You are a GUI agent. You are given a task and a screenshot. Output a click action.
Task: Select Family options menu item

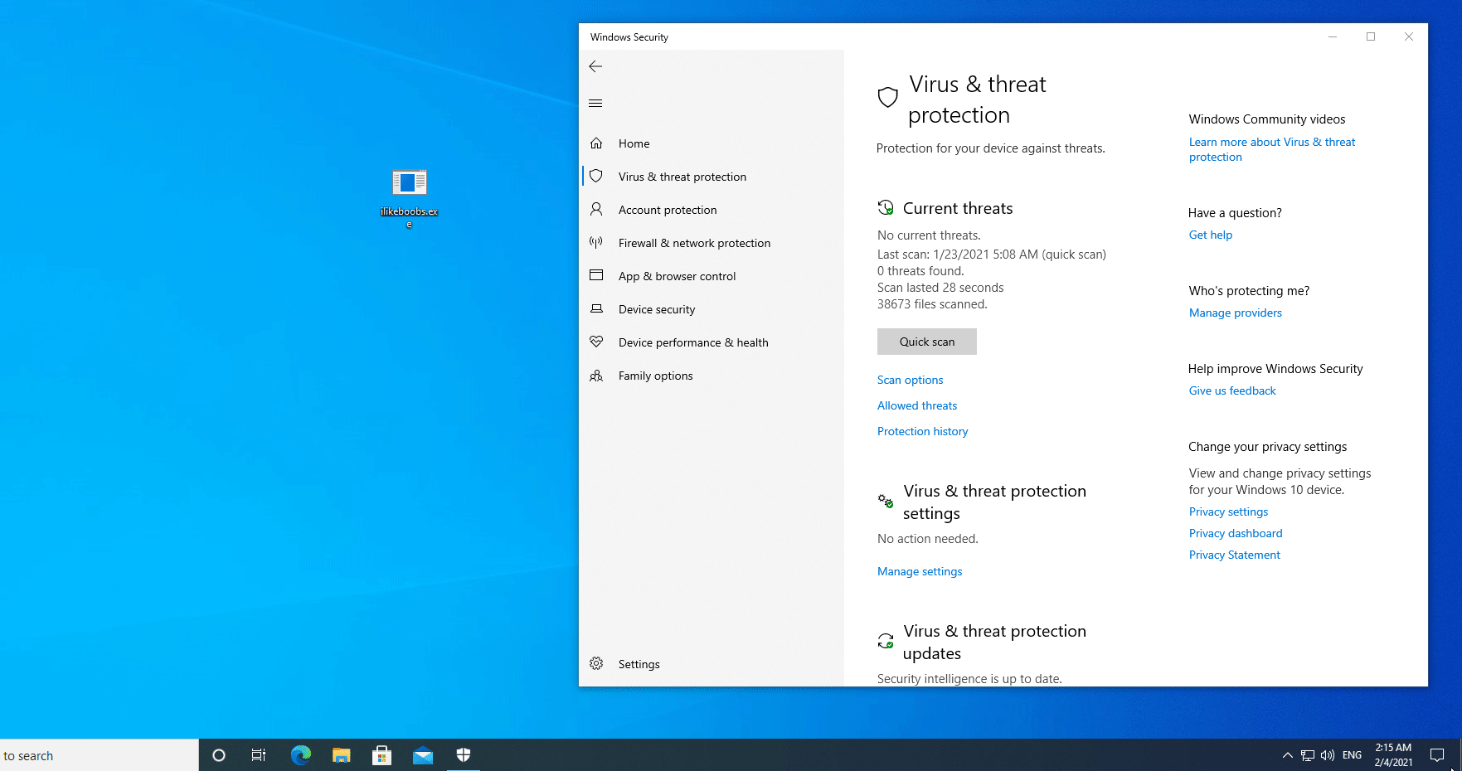pyautogui.click(x=655, y=376)
